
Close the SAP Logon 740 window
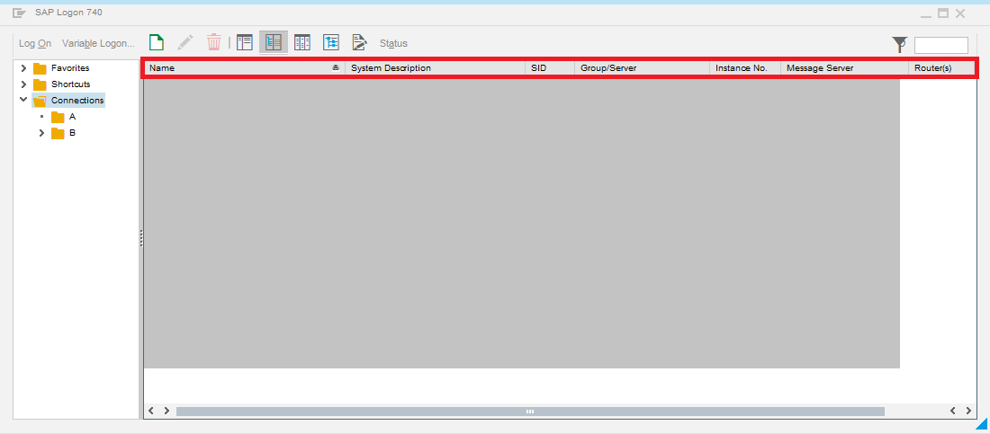[x=960, y=13]
